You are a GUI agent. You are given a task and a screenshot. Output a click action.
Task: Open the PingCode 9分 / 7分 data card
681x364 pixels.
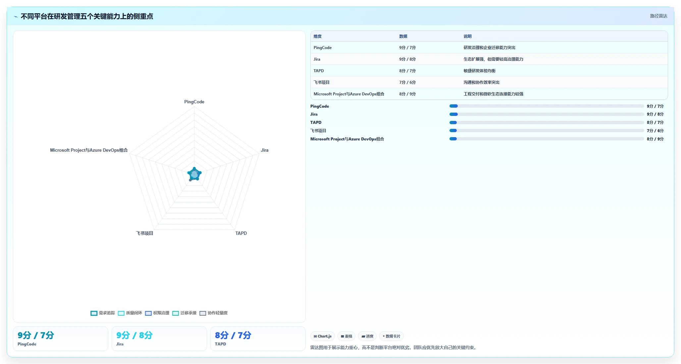(61, 338)
